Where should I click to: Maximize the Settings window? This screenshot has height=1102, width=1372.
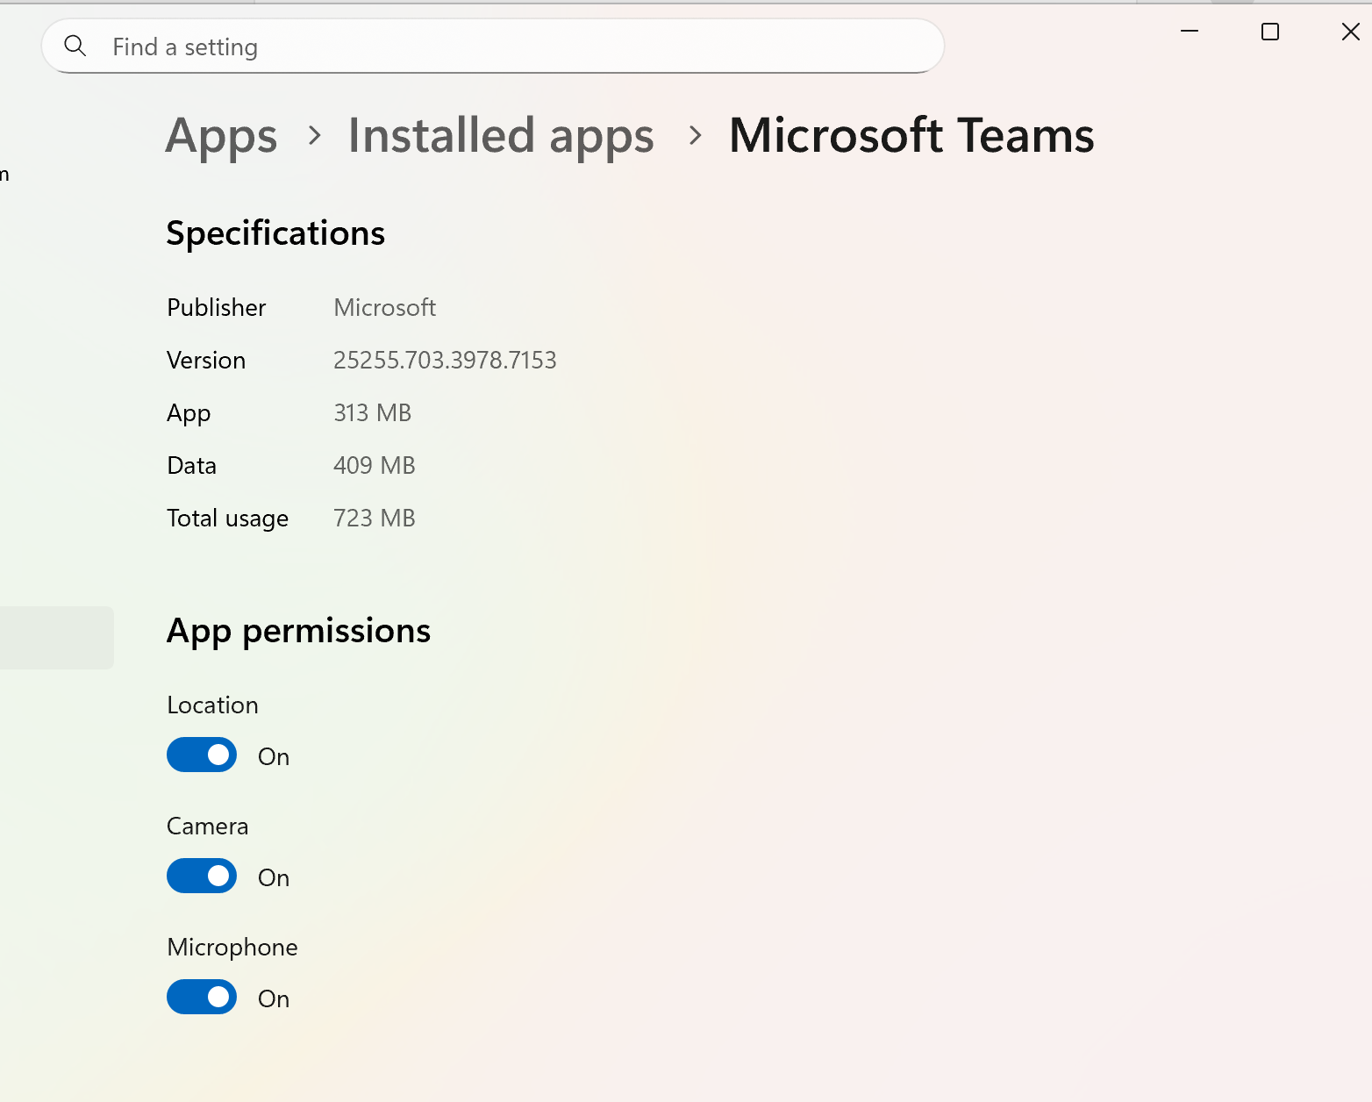1270,32
